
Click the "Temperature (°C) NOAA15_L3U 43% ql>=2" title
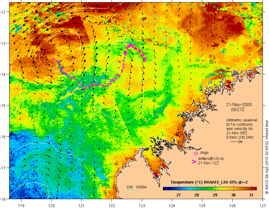[x=209, y=182]
